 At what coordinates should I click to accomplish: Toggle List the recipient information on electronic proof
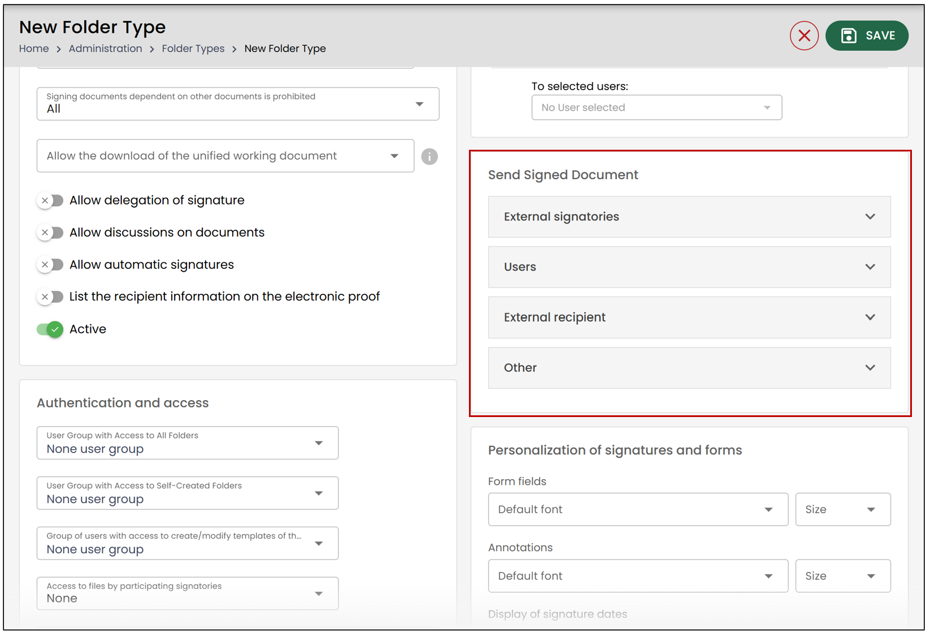pyautogui.click(x=50, y=297)
